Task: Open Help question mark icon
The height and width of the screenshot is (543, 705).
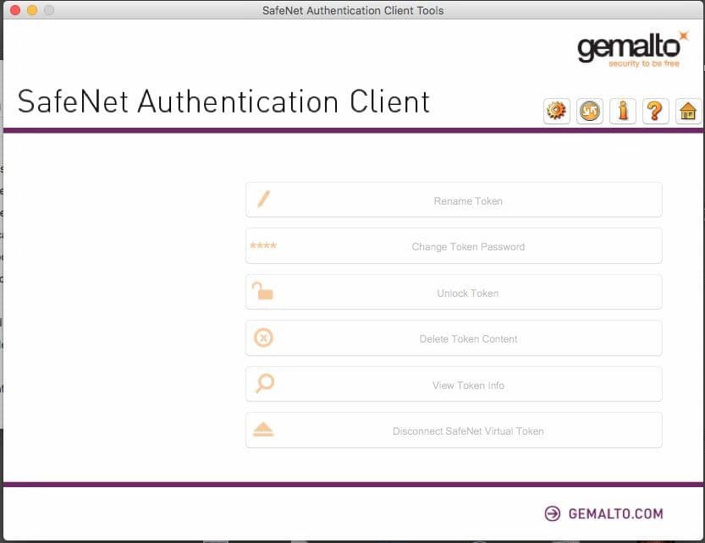Action: 656,111
